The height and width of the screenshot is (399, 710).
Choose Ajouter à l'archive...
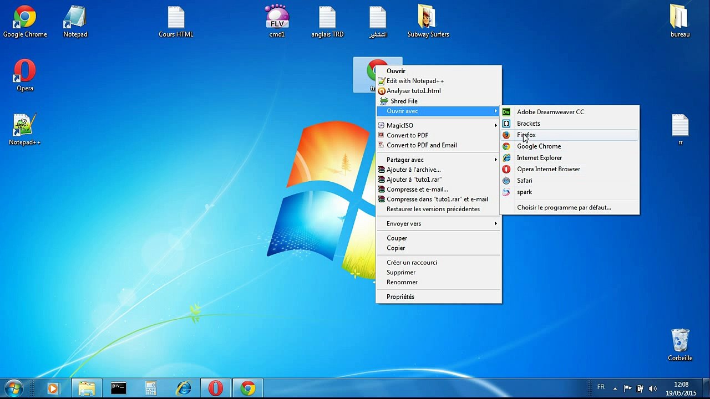point(438,170)
